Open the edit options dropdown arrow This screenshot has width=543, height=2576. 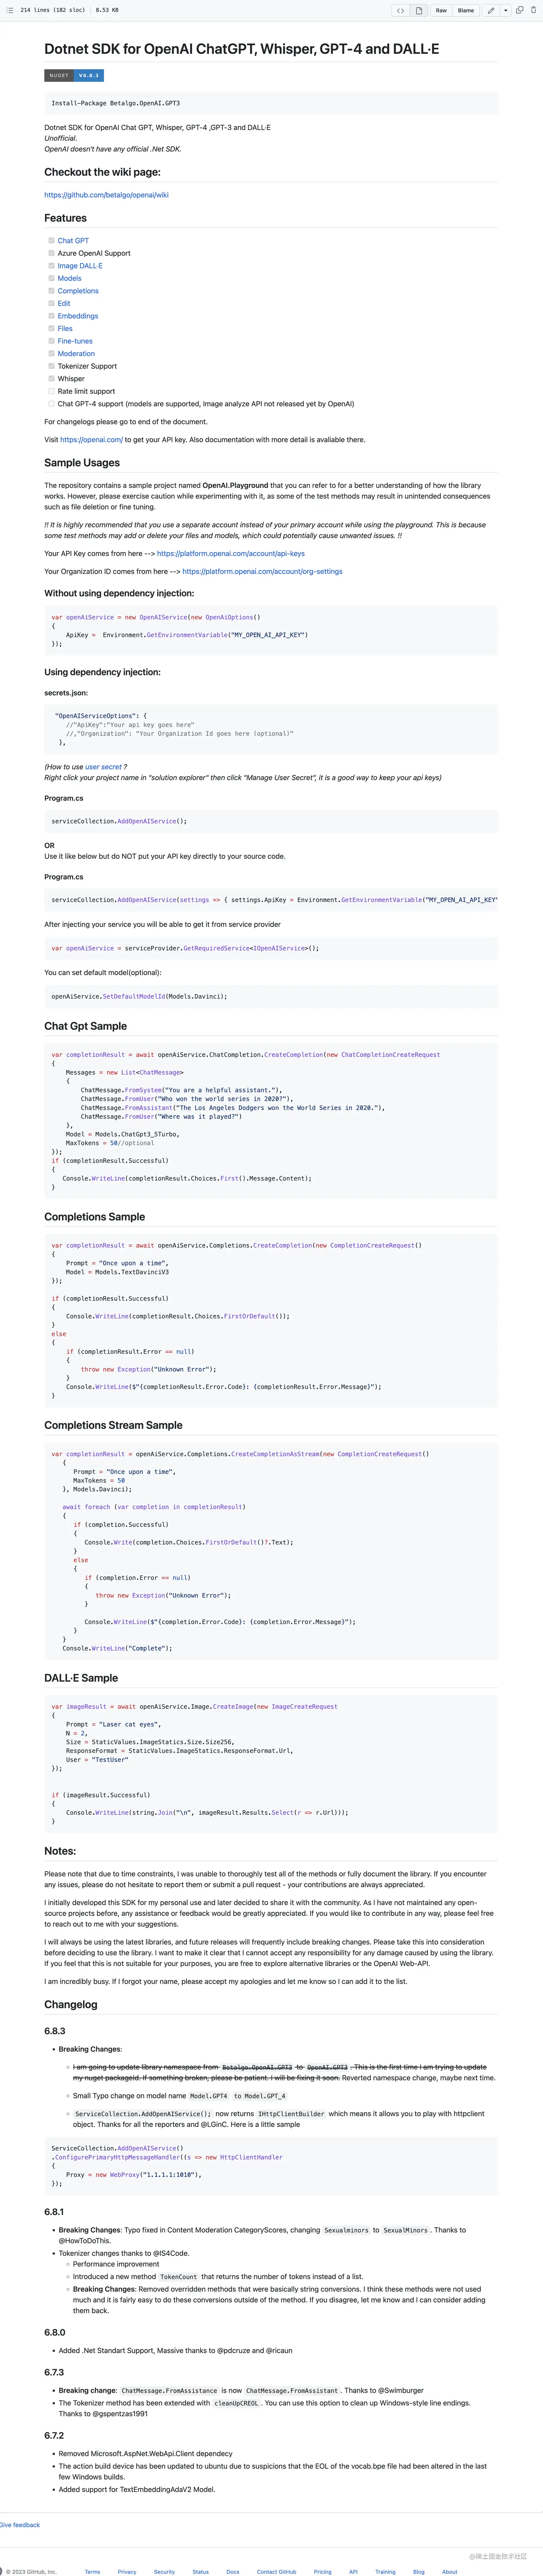tap(506, 10)
